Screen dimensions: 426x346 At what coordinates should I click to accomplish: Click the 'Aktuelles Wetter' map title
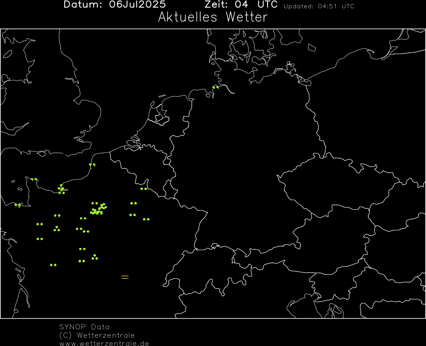click(213, 17)
